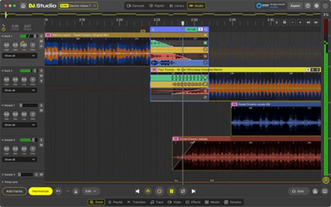Open the Effects tab in bottom bar
The height and width of the screenshot is (207, 331).
[x=193, y=202]
